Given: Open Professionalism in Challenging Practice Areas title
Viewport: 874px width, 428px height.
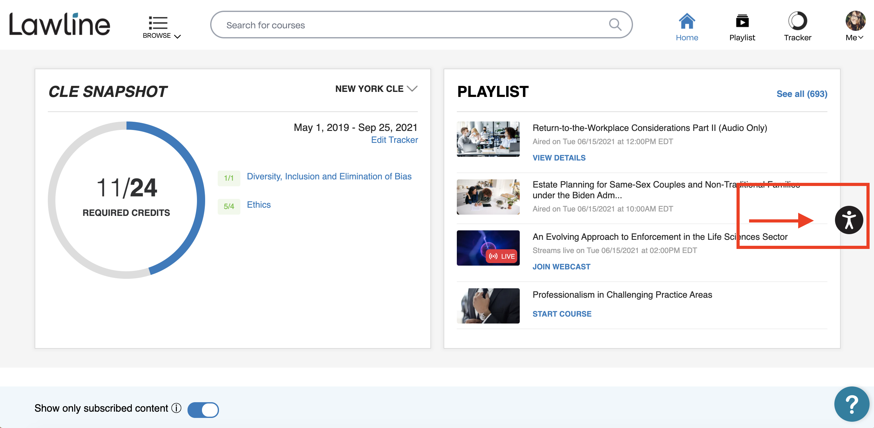Looking at the screenshot, I should (x=622, y=295).
